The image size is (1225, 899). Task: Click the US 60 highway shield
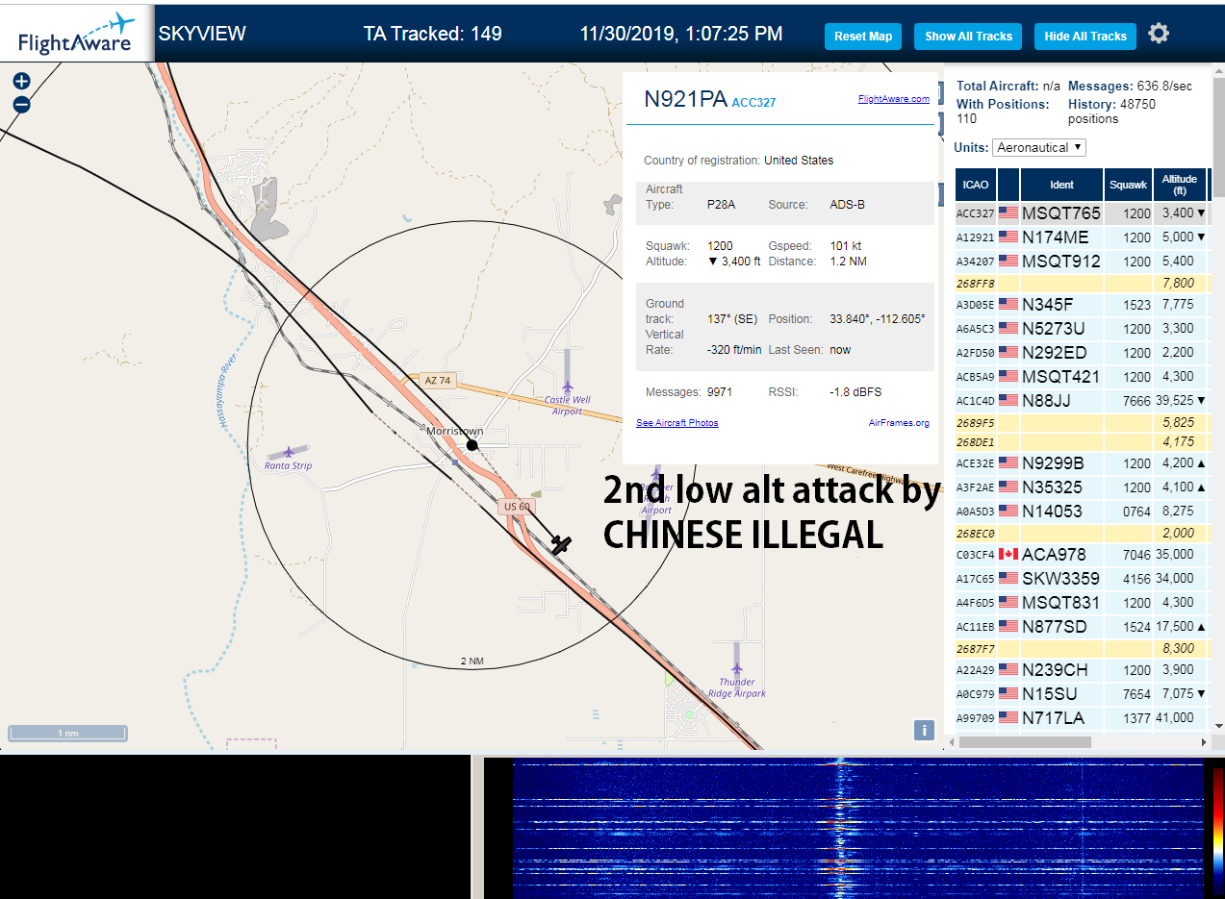coord(517,507)
